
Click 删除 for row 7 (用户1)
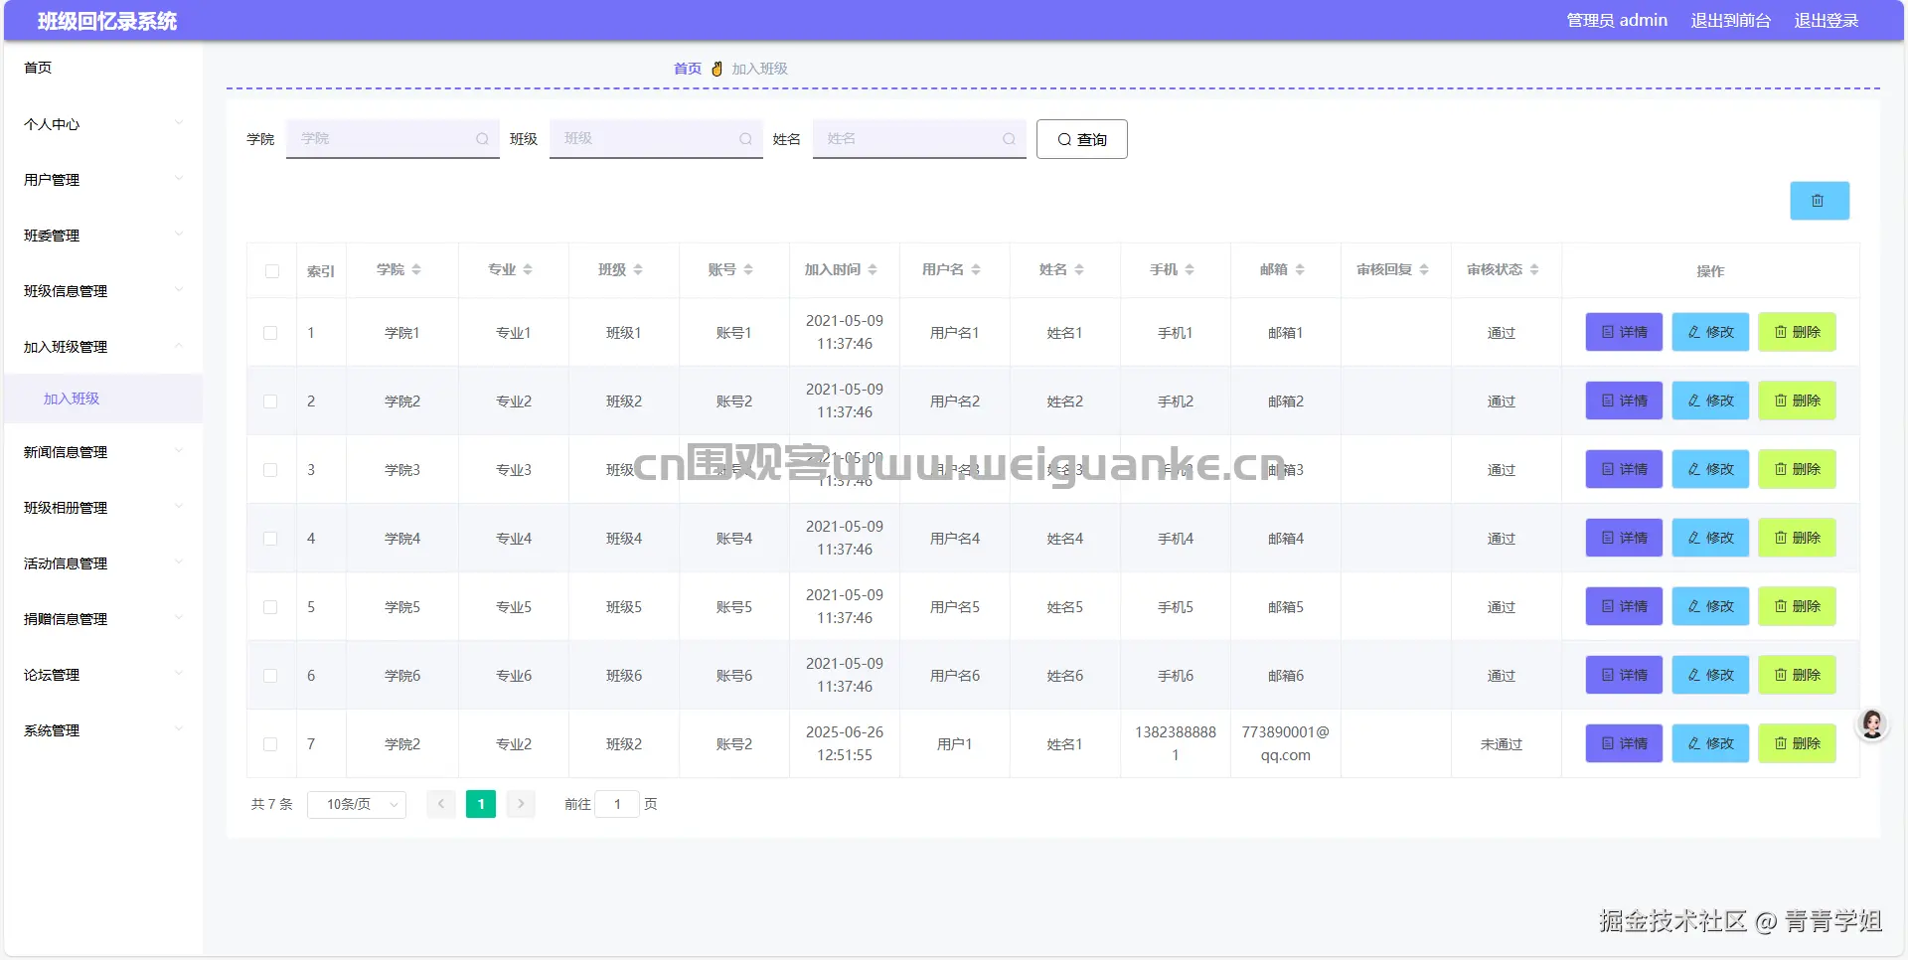click(x=1797, y=743)
